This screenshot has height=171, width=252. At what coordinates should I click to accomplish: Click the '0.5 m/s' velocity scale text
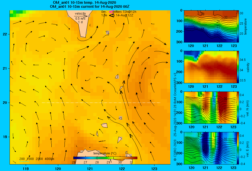point(80,19)
